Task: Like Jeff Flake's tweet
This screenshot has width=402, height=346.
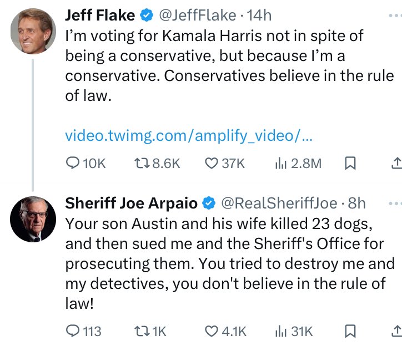Action: (x=212, y=163)
